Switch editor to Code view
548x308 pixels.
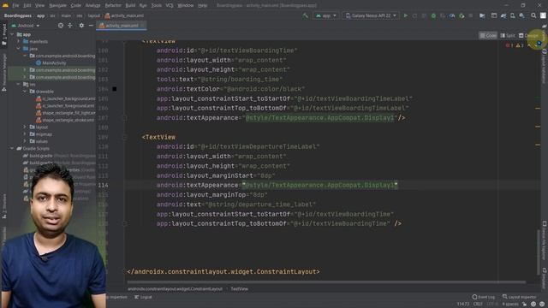point(488,36)
